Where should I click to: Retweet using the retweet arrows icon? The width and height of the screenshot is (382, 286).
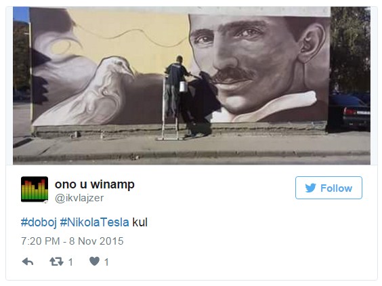coord(56,262)
